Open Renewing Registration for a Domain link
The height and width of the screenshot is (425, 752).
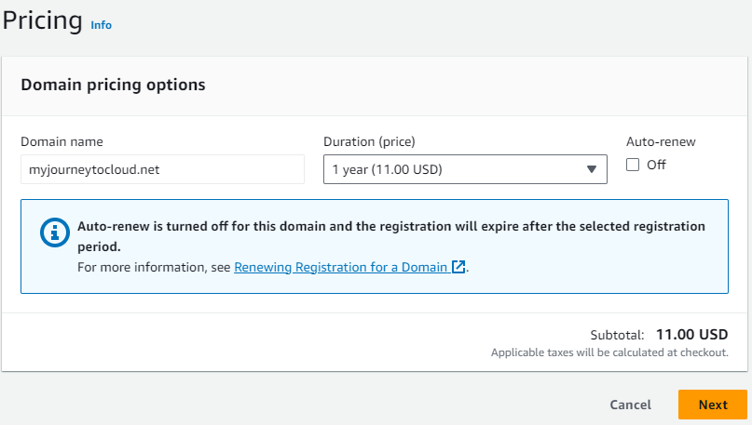point(340,267)
